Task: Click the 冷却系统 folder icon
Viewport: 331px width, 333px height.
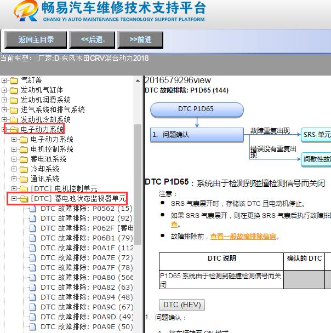Action: [x=24, y=169]
